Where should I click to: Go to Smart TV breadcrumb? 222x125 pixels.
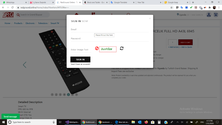(55, 23)
